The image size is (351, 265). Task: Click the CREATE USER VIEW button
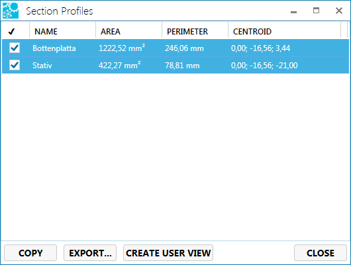tap(168, 253)
